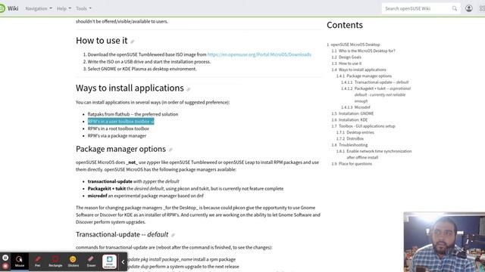Screen dimensions: 485x272
Task: Click 'RPM's in a root toolbox toolbox' item
Action: click(118, 128)
